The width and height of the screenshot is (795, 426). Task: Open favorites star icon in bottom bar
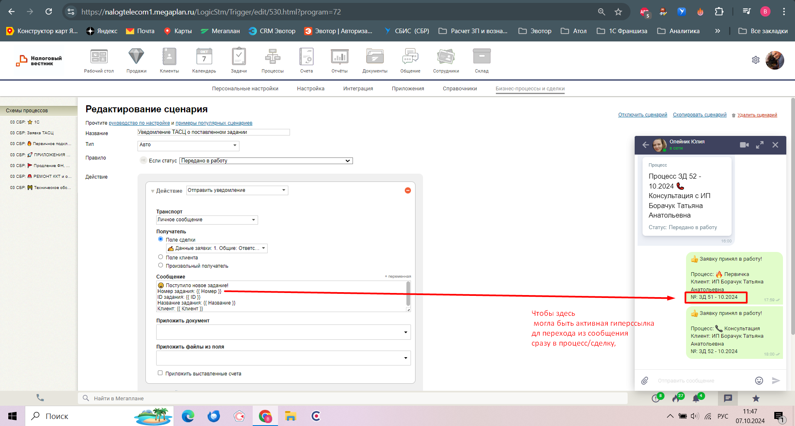pos(756,398)
